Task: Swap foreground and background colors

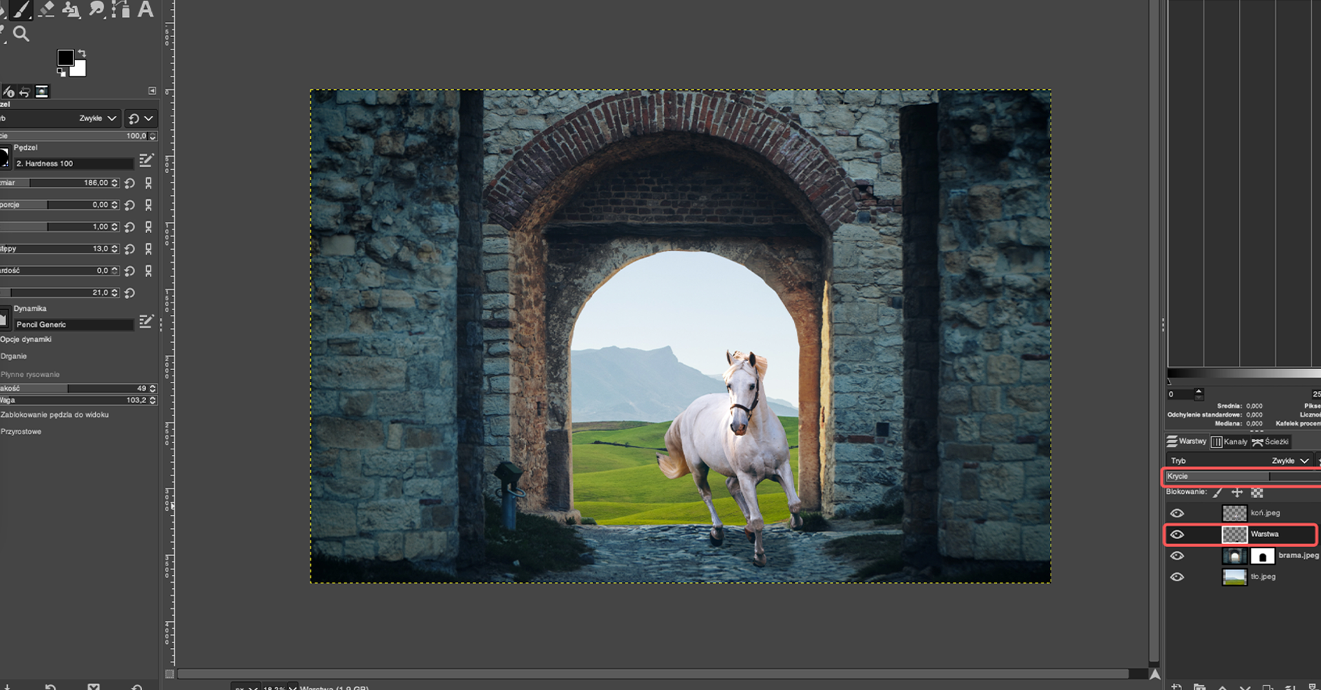Action: [x=82, y=53]
